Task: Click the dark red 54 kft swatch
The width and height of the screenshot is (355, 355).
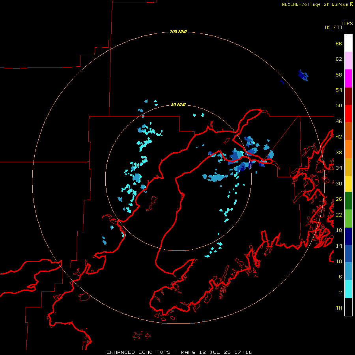Action: 348,96
